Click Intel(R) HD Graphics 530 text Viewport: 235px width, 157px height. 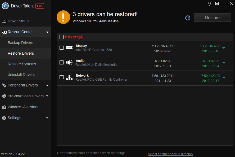pos(94,50)
